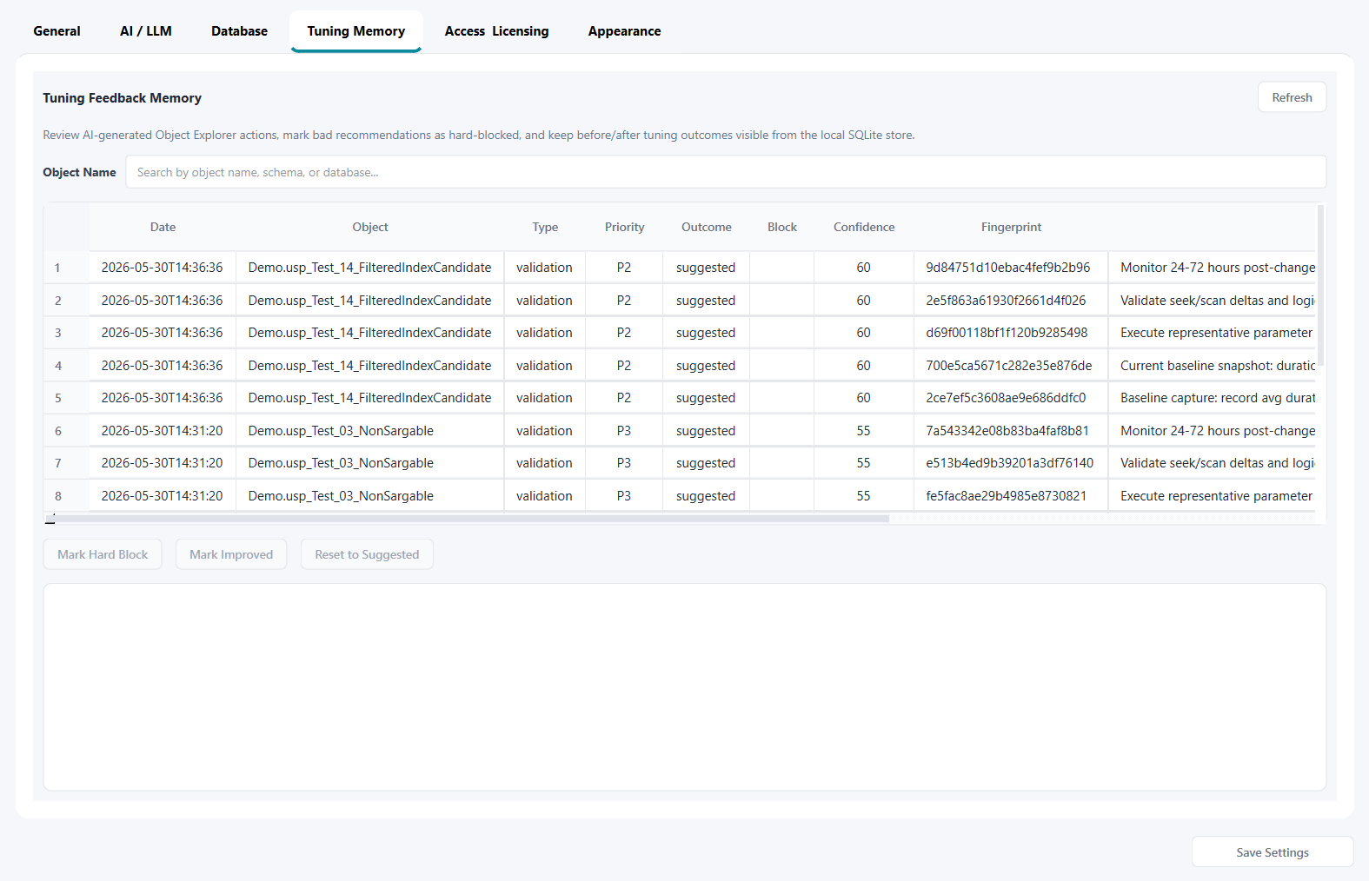The height and width of the screenshot is (881, 1369).
Task: Click the Fingerprint column header
Action: 1011,227
